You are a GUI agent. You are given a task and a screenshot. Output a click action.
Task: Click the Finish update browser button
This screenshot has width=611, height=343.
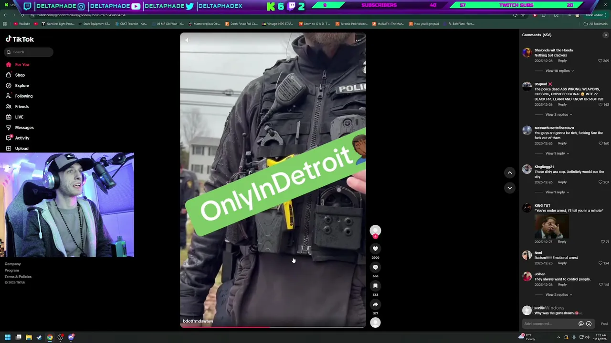tap(595, 15)
